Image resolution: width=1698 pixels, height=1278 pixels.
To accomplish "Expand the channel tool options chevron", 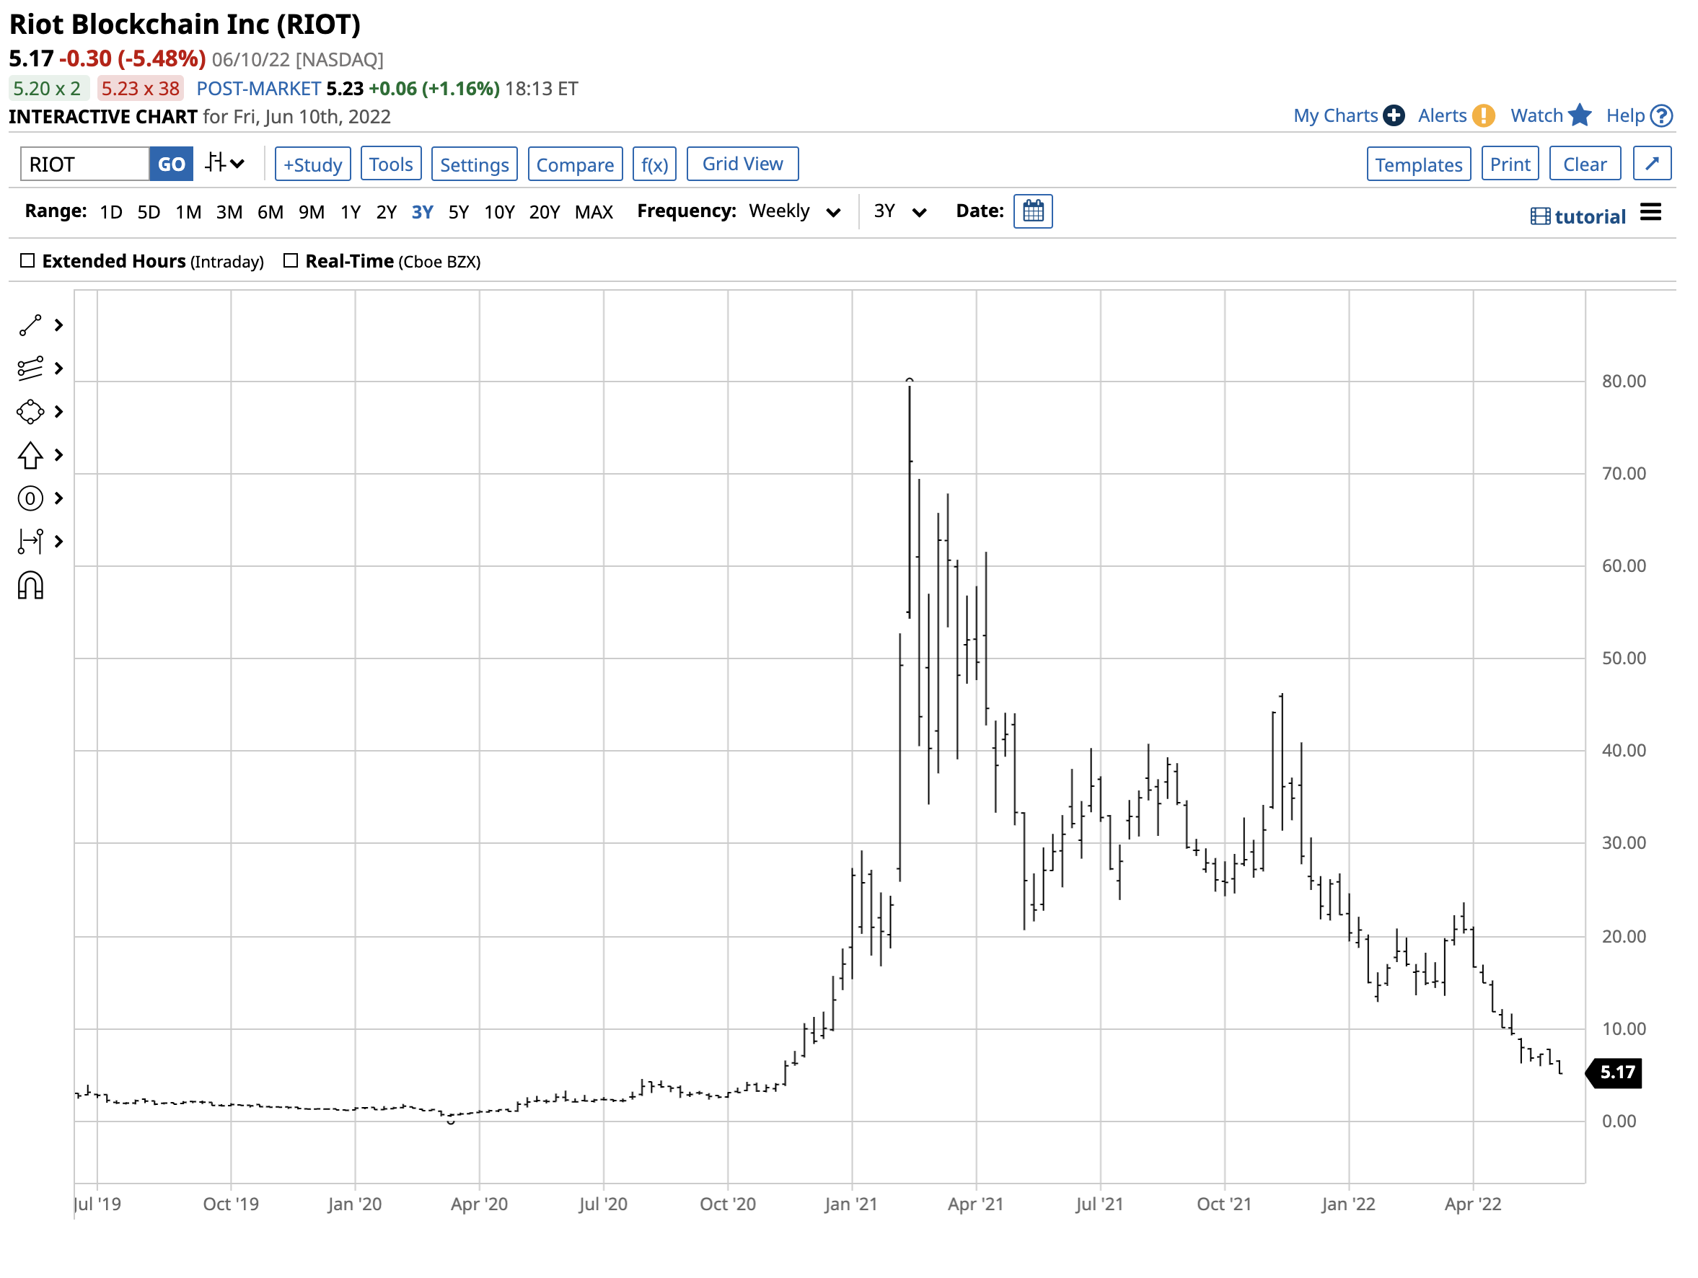I will pos(59,369).
